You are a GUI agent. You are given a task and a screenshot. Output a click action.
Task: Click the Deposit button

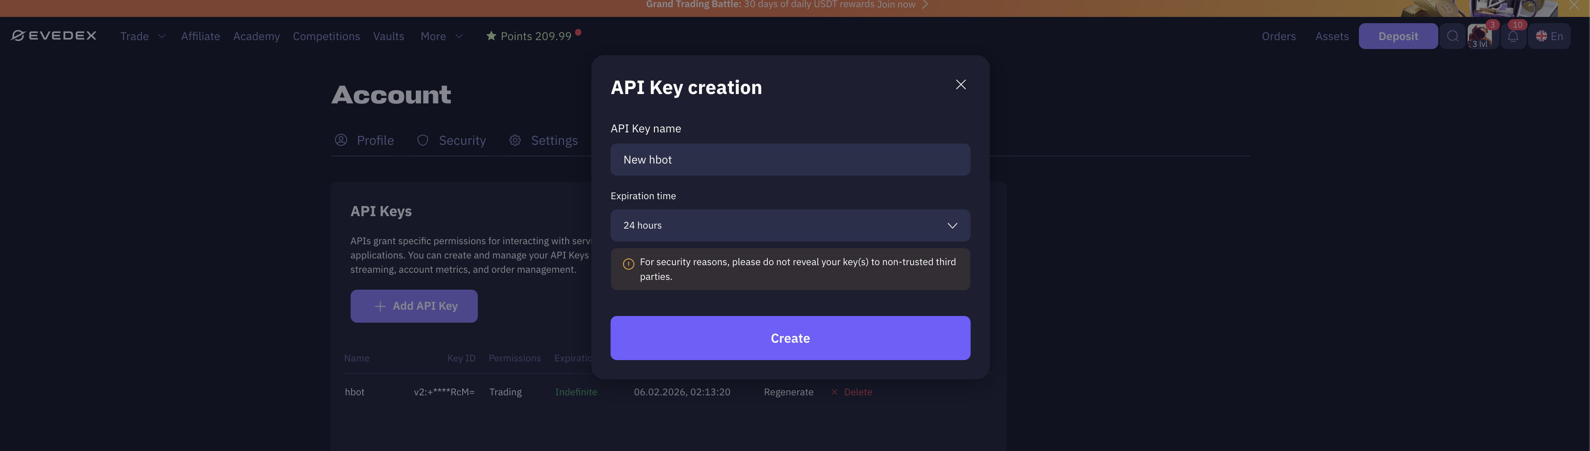[x=1397, y=37]
